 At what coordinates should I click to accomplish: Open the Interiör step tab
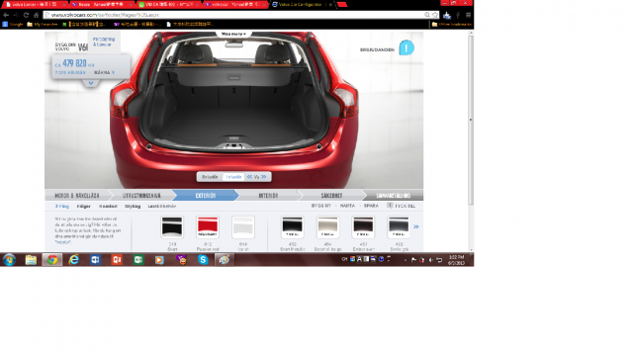(x=268, y=196)
